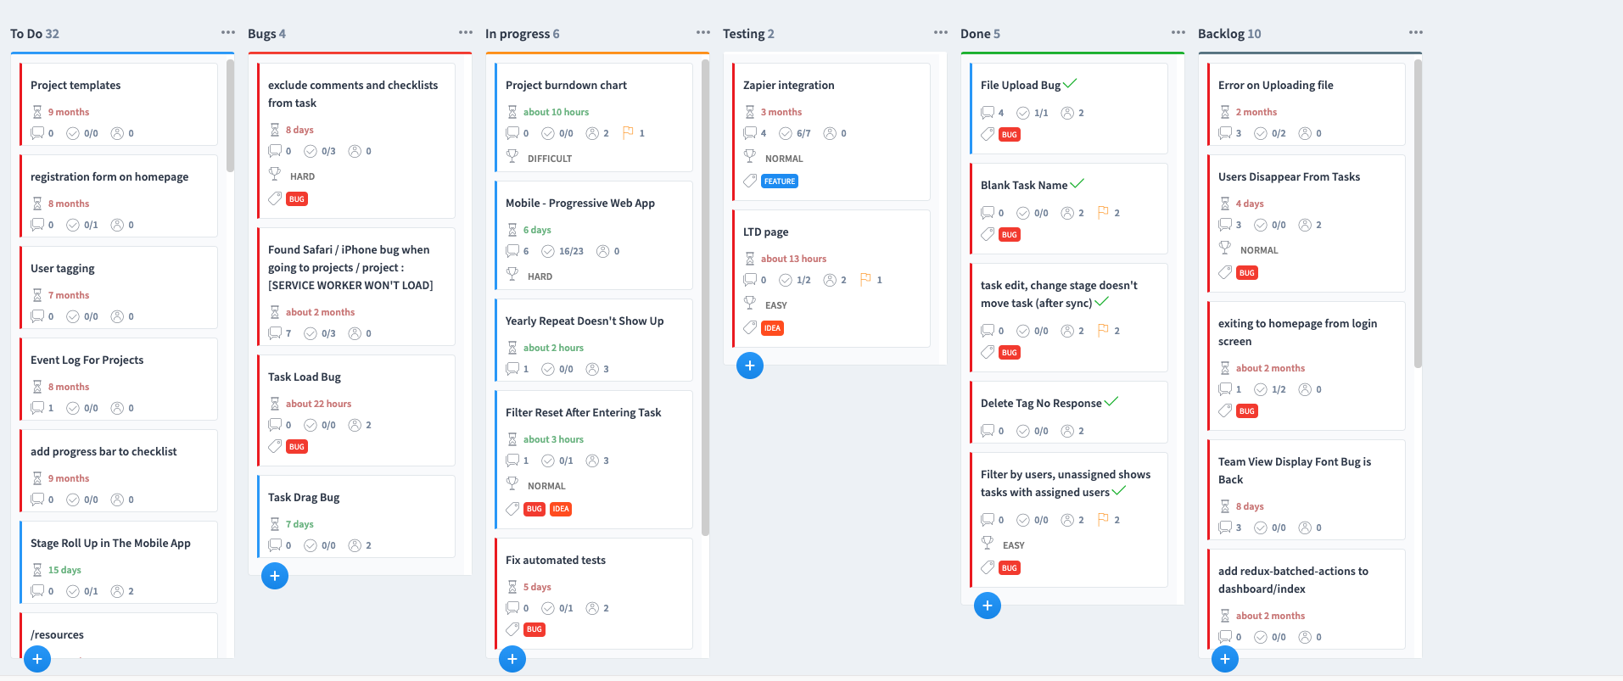The image size is (1623, 681).
Task: Open the Project templates task card
Action: [x=119, y=104]
